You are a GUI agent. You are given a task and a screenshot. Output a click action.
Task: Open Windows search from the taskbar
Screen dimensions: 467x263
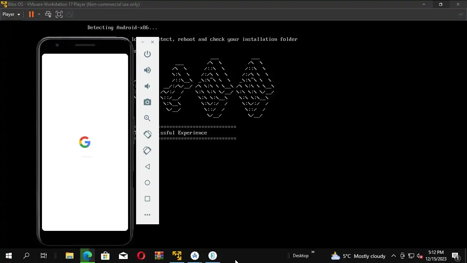(x=26, y=256)
